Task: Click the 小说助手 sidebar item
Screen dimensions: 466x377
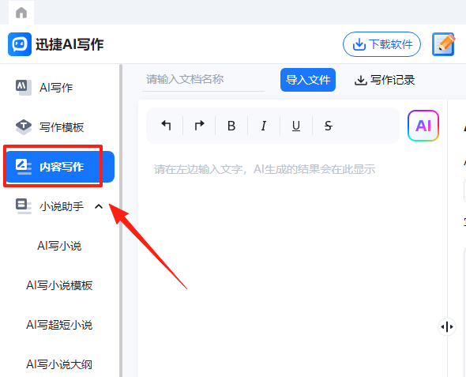Action: (62, 206)
